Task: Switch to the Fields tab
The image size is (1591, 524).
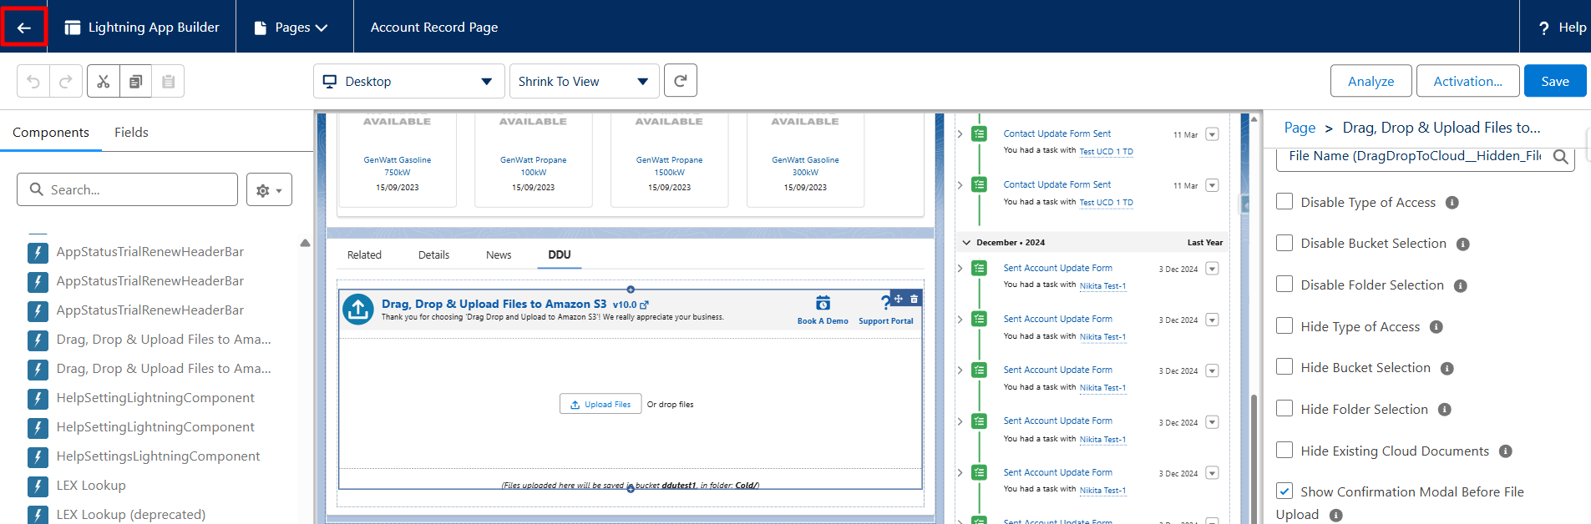Action: point(131,132)
